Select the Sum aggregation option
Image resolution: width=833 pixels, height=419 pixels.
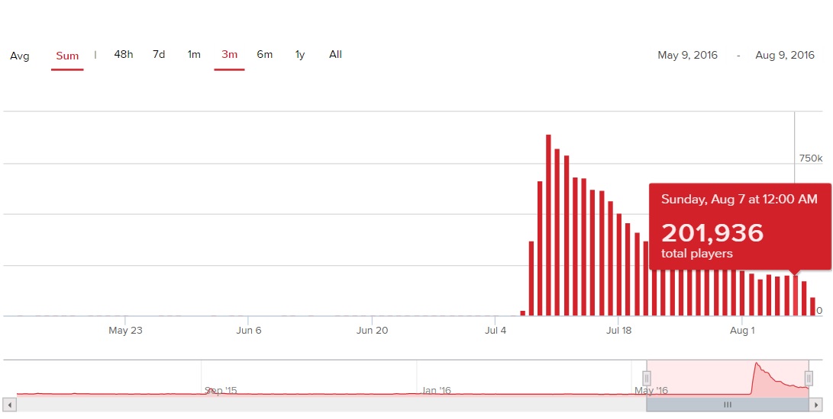tap(67, 56)
